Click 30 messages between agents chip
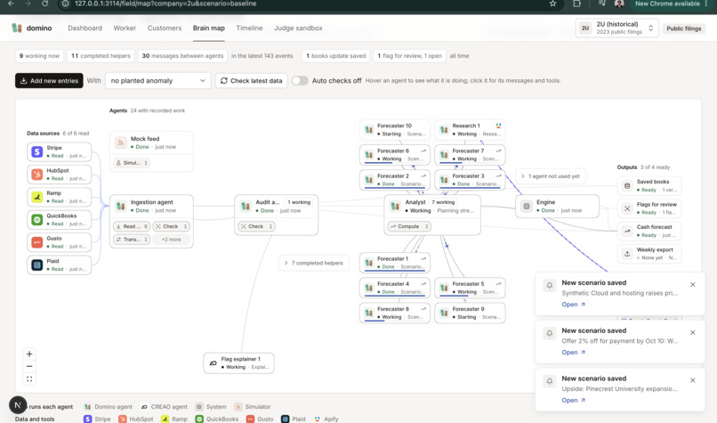The width and height of the screenshot is (717, 423). (182, 56)
